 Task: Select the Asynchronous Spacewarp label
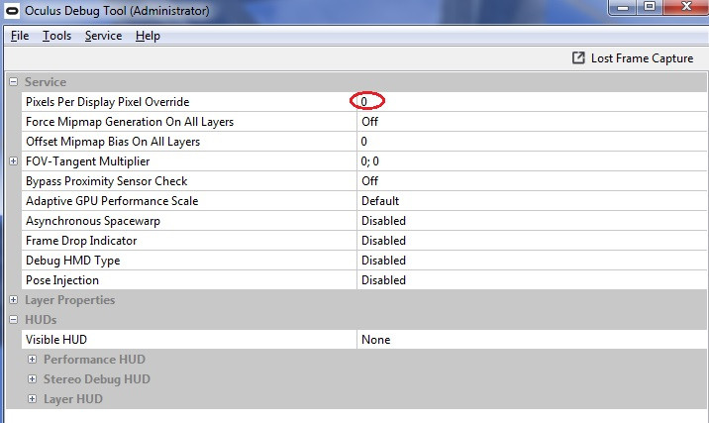pos(93,221)
